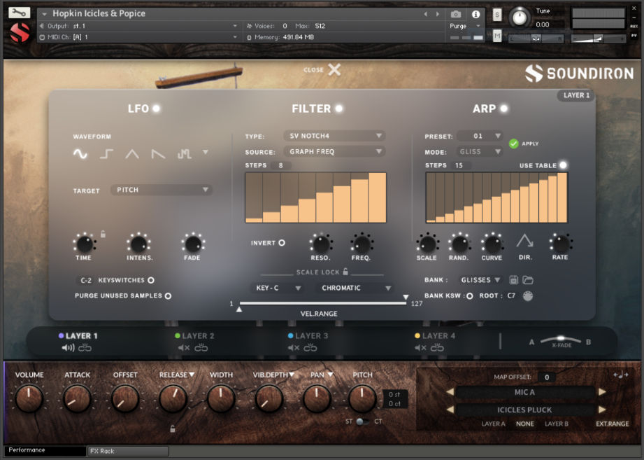The height and width of the screenshot is (460, 644).
Task: Open the arp MODE dropdown set to GLISS
Action: [479, 151]
